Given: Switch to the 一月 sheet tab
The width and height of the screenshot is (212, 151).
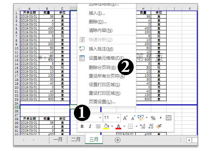Looking at the screenshot, I should (x=58, y=139).
